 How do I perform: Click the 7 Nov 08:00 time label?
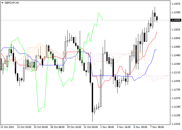(x=157, y=127)
